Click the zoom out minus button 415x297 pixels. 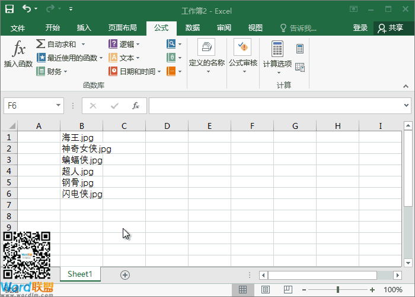[x=304, y=290]
